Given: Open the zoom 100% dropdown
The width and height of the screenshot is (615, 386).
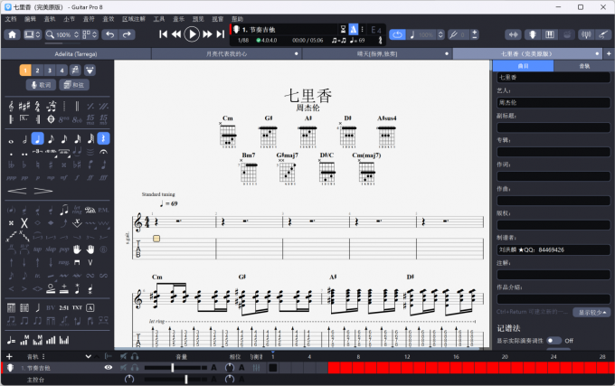Looking at the screenshot, I should 66,34.
